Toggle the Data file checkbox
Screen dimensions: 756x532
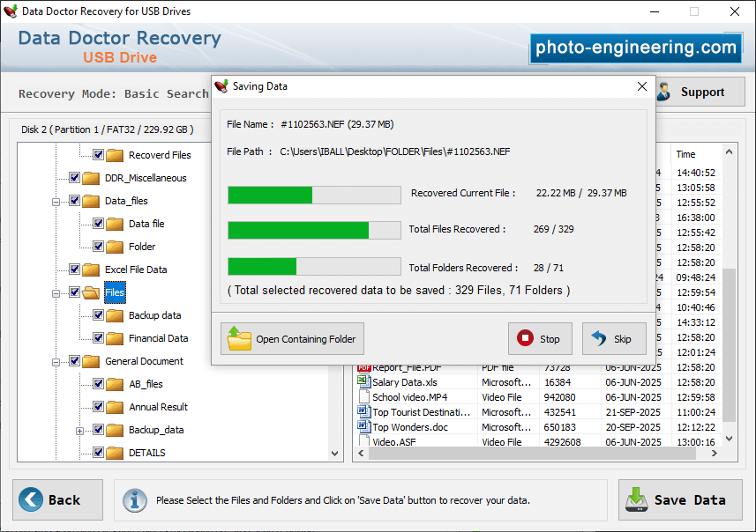click(x=98, y=224)
